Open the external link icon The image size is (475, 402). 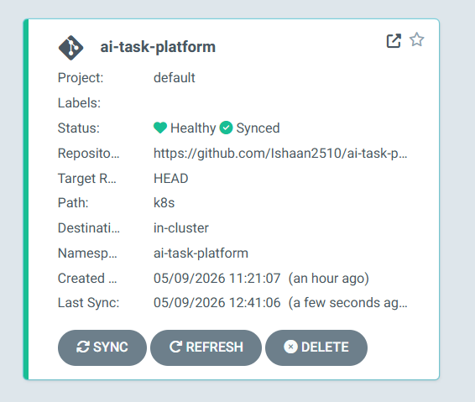click(394, 40)
